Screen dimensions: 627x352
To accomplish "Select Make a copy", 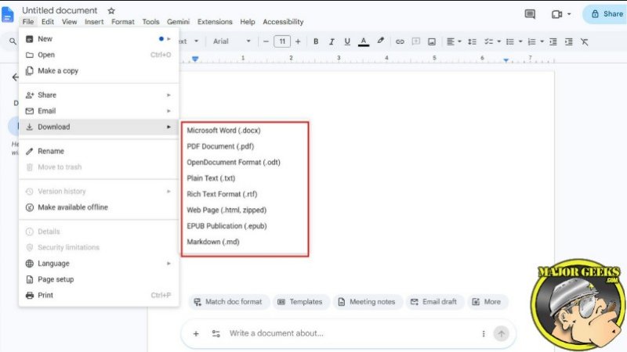I will 99,70.
